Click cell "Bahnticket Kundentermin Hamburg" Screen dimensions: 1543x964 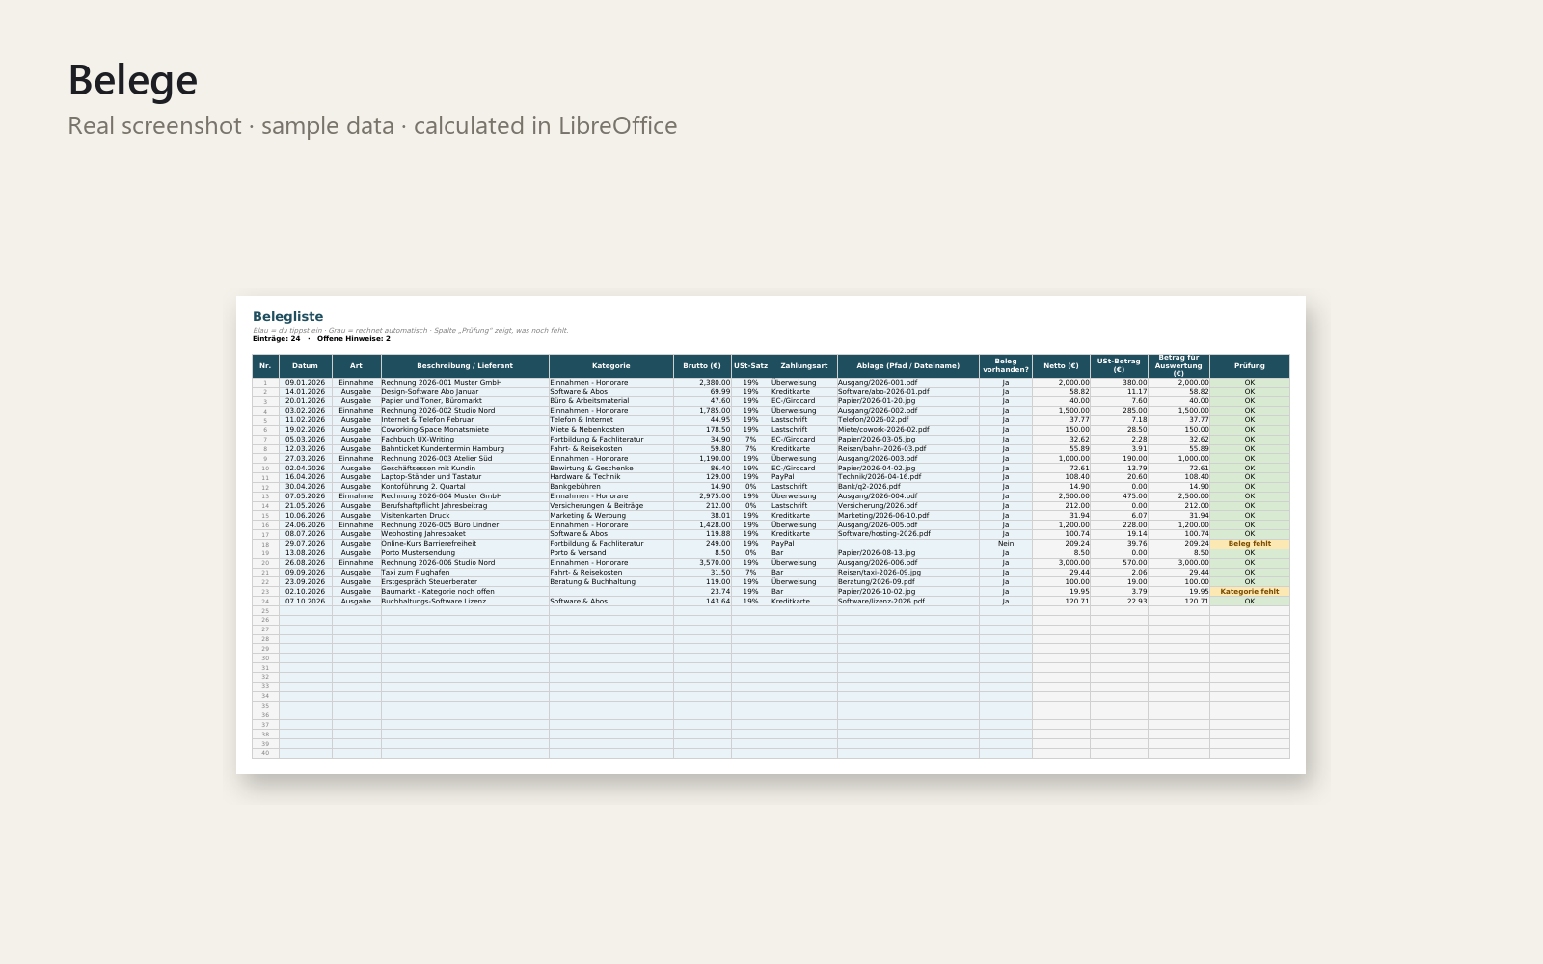465,449
